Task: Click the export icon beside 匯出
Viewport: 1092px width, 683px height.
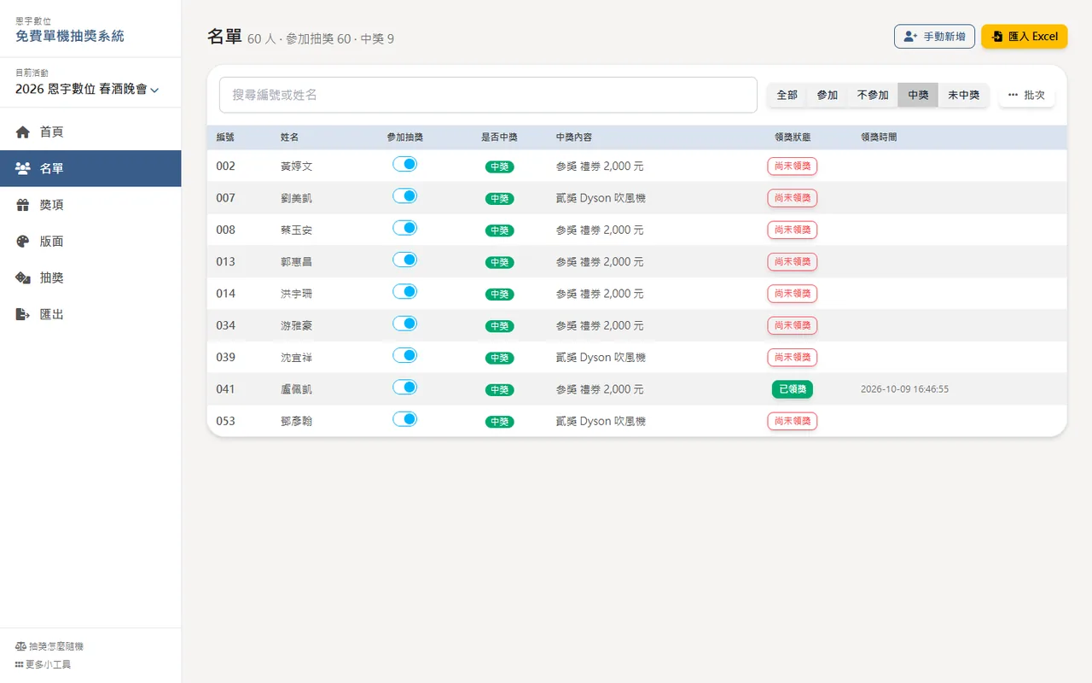Action: click(x=23, y=314)
